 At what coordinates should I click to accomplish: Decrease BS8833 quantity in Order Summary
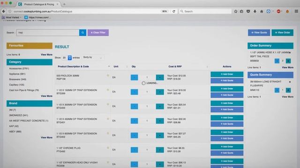click(x=277, y=61)
